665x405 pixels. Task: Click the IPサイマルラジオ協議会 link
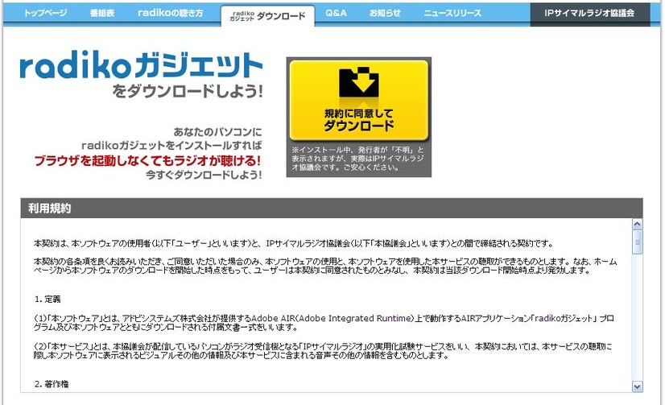[589, 14]
